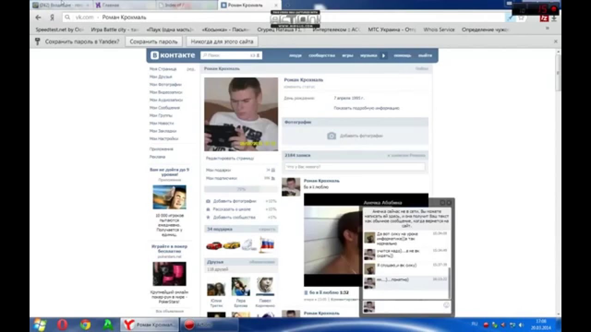Click the VKontakte logo in header

(x=174, y=55)
